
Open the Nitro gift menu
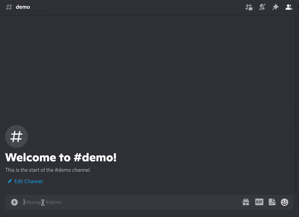click(x=246, y=202)
